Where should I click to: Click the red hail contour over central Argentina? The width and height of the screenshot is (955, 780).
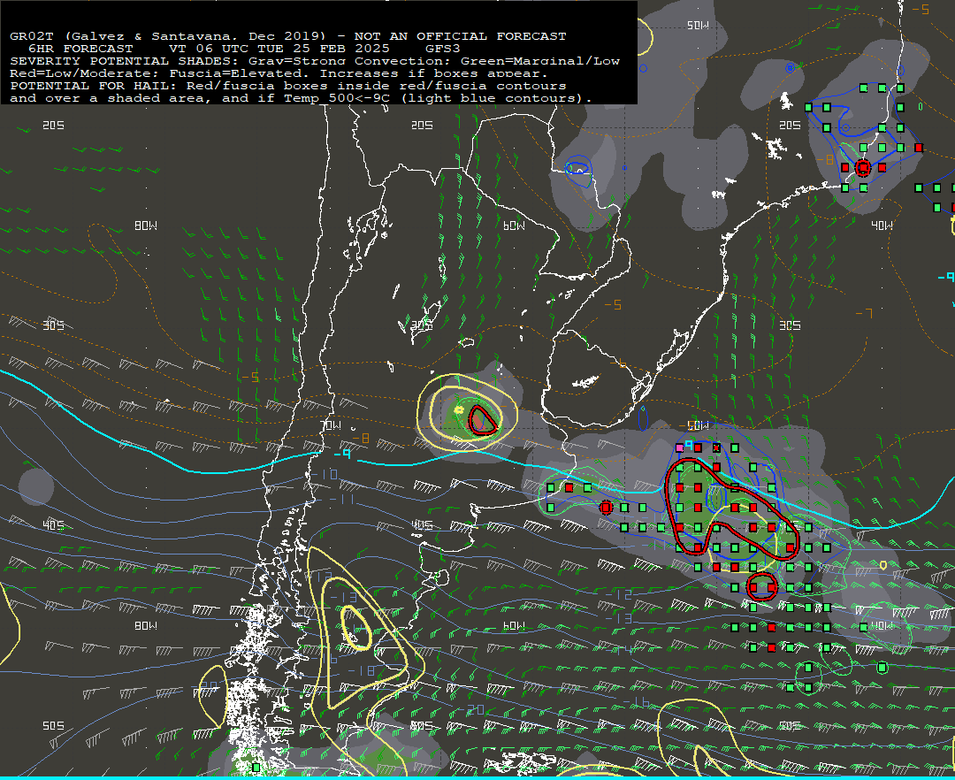[482, 419]
